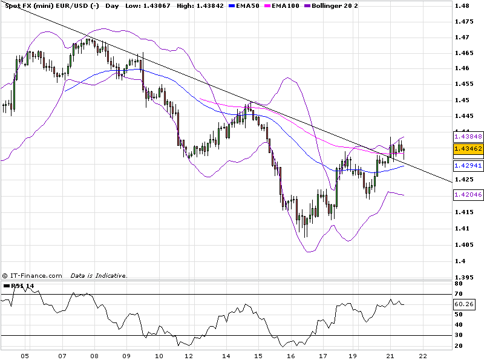Click the RSI axis label 70
The width and height of the screenshot is (484, 363).
[x=459, y=294]
